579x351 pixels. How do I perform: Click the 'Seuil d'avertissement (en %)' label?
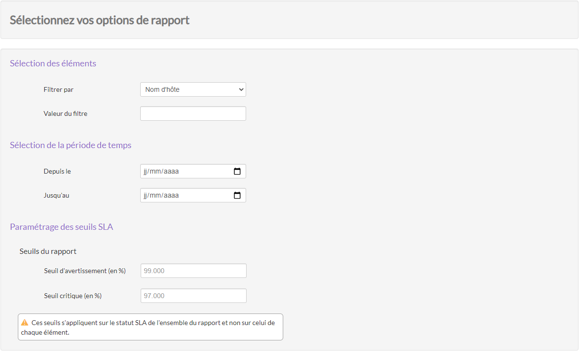click(x=84, y=271)
